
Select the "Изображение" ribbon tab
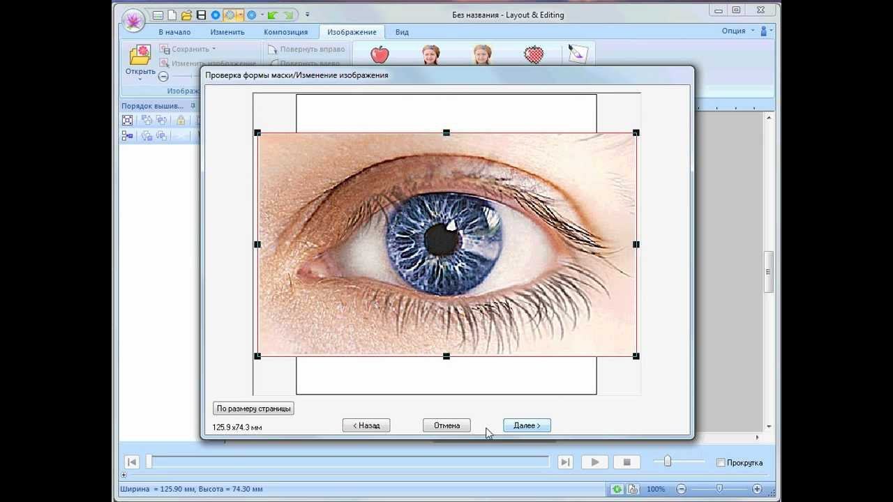[x=352, y=32]
